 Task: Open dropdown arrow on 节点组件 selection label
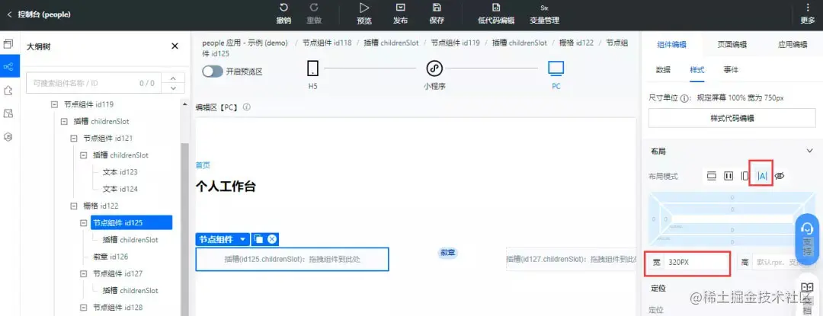point(242,240)
